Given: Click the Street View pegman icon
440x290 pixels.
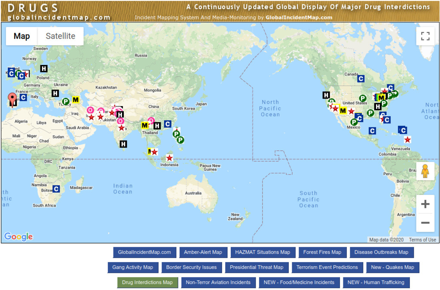Looking at the screenshot, I should pyautogui.click(x=425, y=171).
